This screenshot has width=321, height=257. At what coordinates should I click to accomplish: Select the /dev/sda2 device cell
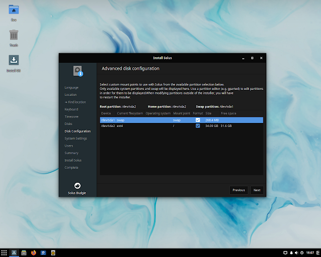108,126
